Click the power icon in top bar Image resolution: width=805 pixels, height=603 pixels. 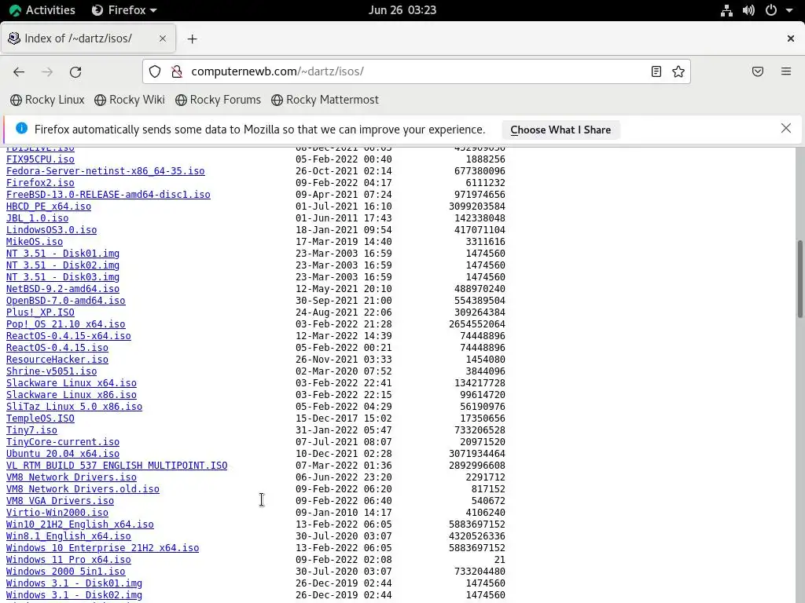[771, 10]
